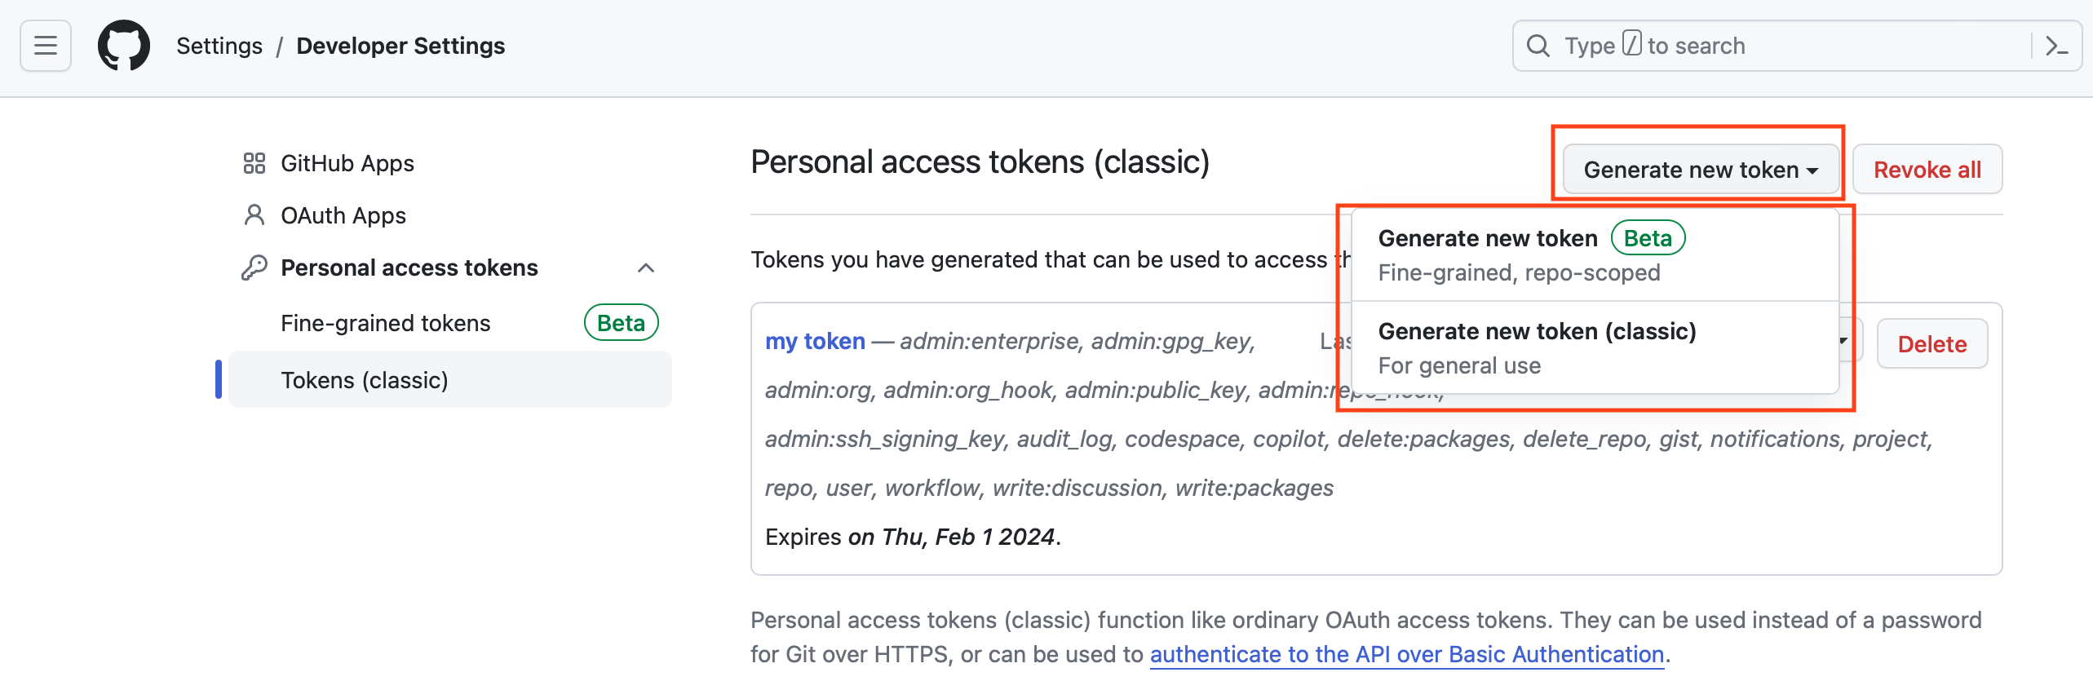The image size is (2093, 690).
Task: Open the Basic Authentication API link
Action: pos(1406,654)
